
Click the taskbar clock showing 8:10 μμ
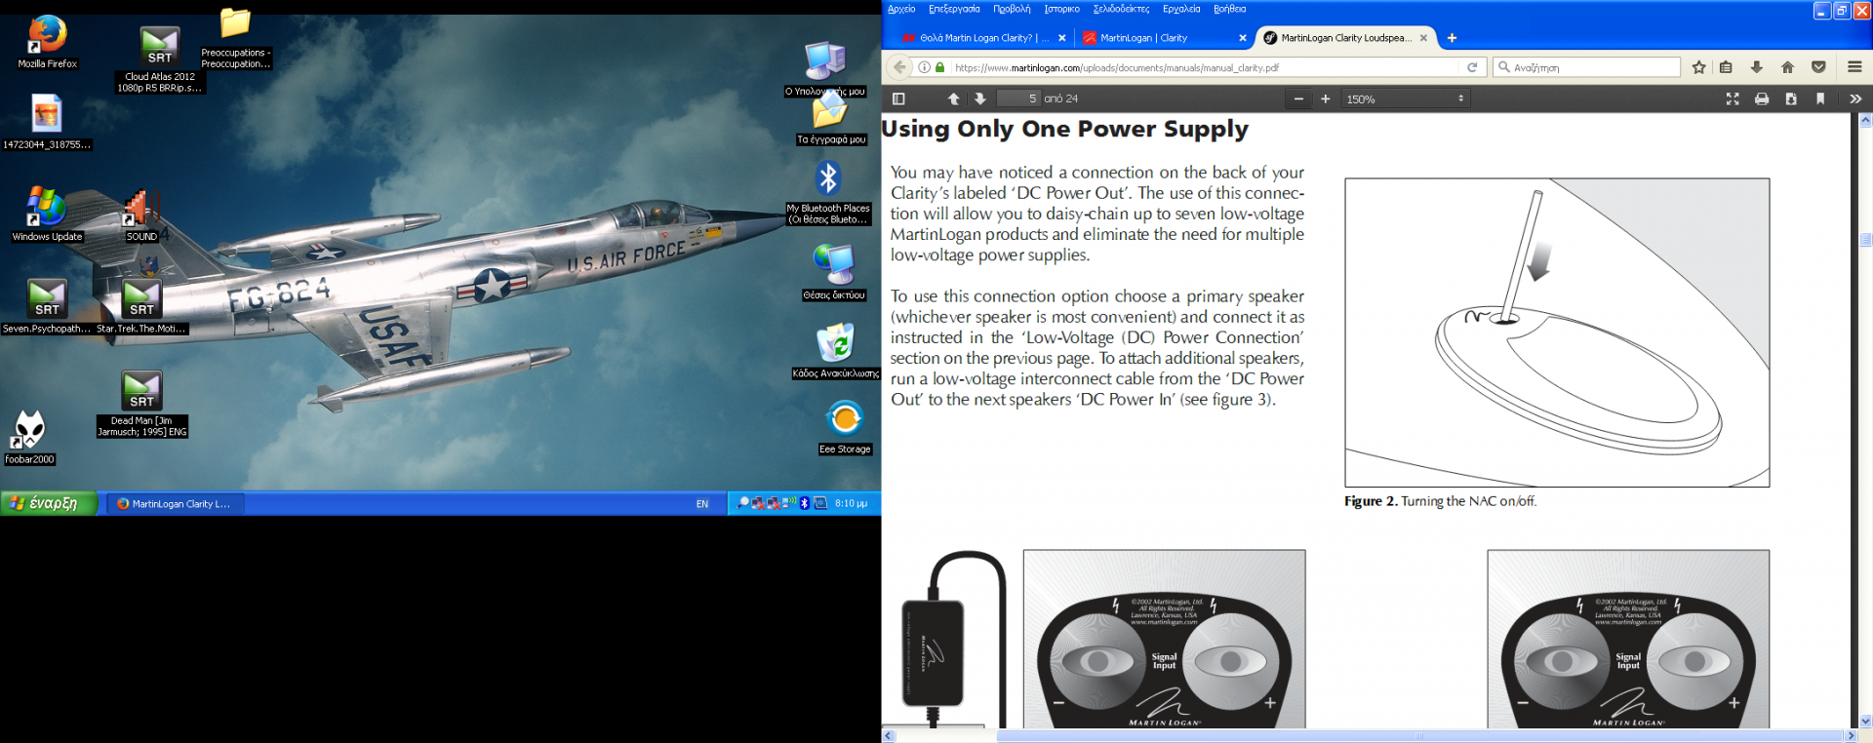tap(851, 504)
